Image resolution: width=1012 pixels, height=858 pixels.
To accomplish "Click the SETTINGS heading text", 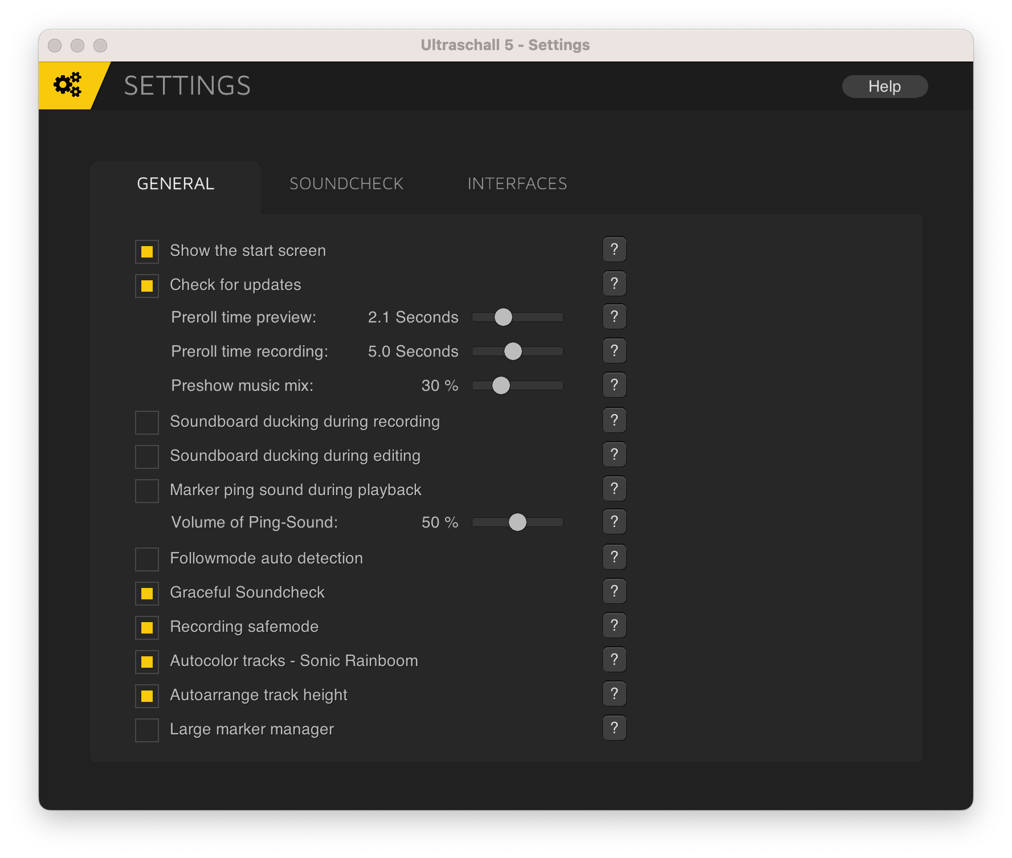I will click(187, 86).
